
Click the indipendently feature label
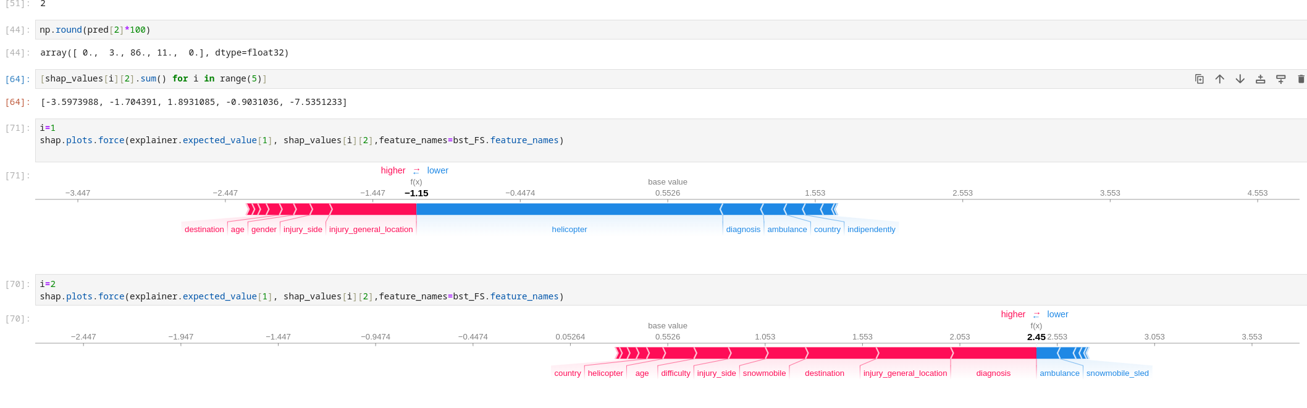point(871,230)
